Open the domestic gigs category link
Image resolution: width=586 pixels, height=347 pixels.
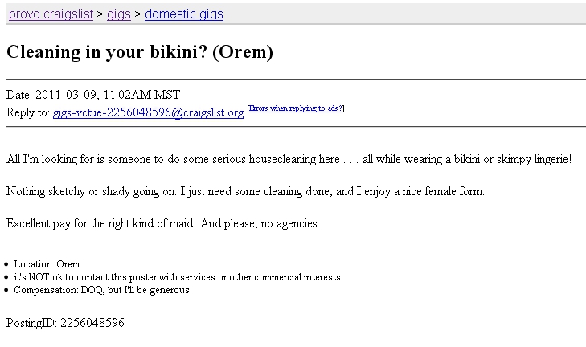point(184,14)
